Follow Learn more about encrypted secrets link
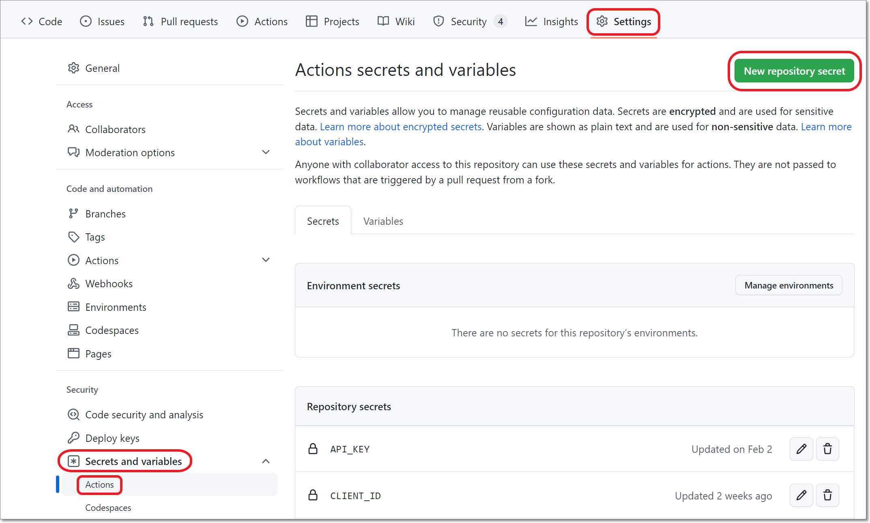 pos(401,127)
